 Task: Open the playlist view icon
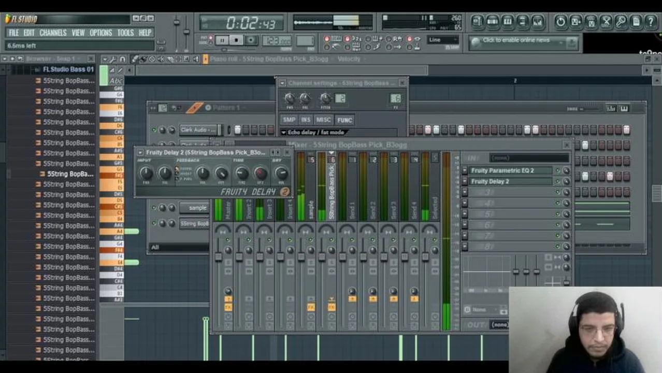point(477,22)
